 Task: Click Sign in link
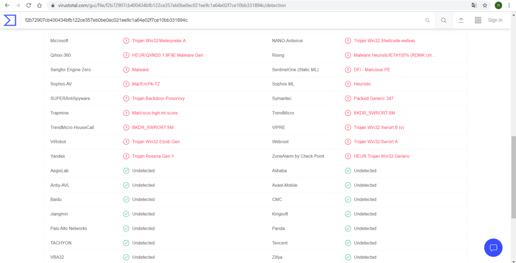495,20
